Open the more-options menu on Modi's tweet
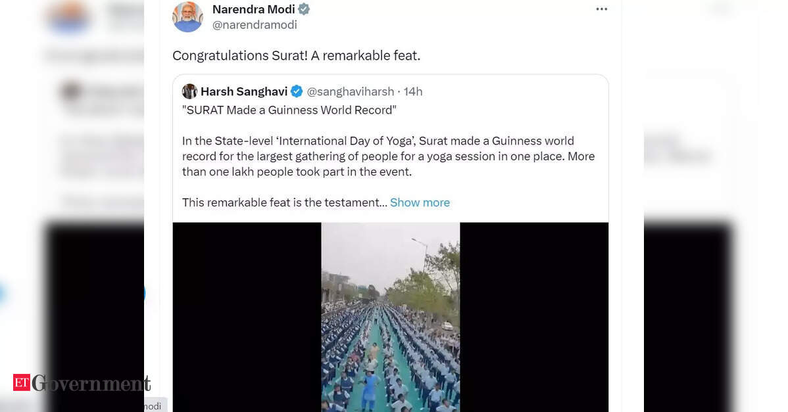 (x=601, y=9)
